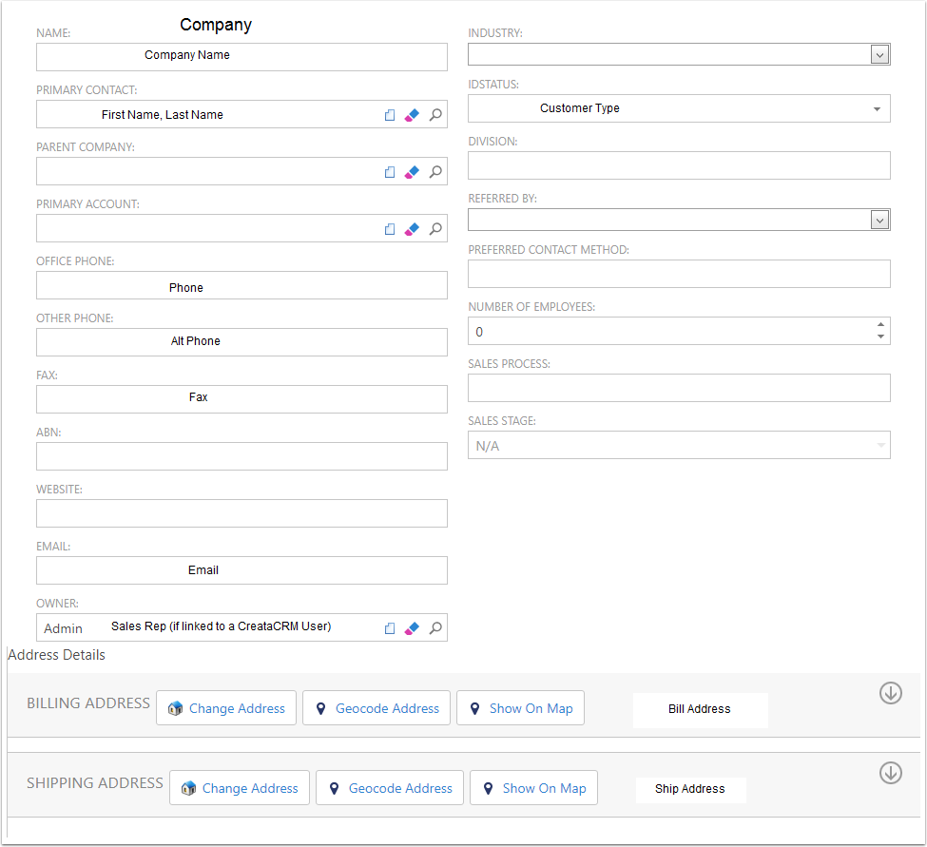This screenshot has width=927, height=847.
Task: Show the Billing Address on map
Action: (x=520, y=708)
